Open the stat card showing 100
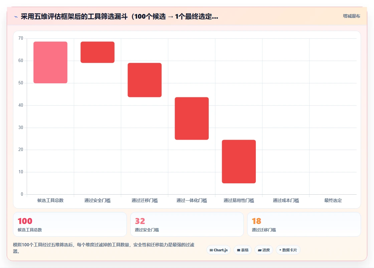 [x=70, y=224]
